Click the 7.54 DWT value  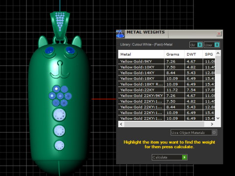click(x=191, y=90)
